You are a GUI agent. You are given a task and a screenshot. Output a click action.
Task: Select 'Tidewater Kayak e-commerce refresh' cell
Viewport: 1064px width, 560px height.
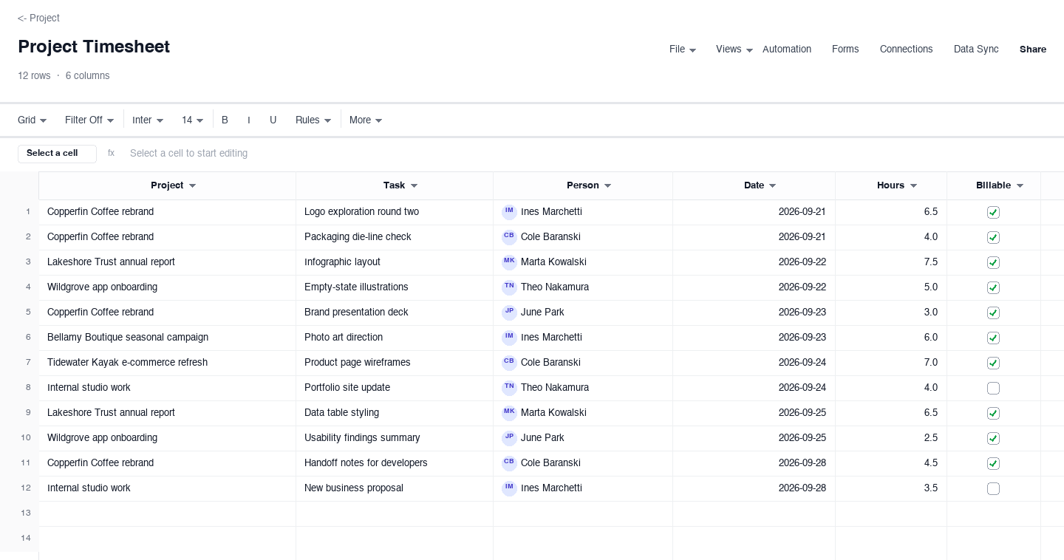pyautogui.click(x=167, y=363)
